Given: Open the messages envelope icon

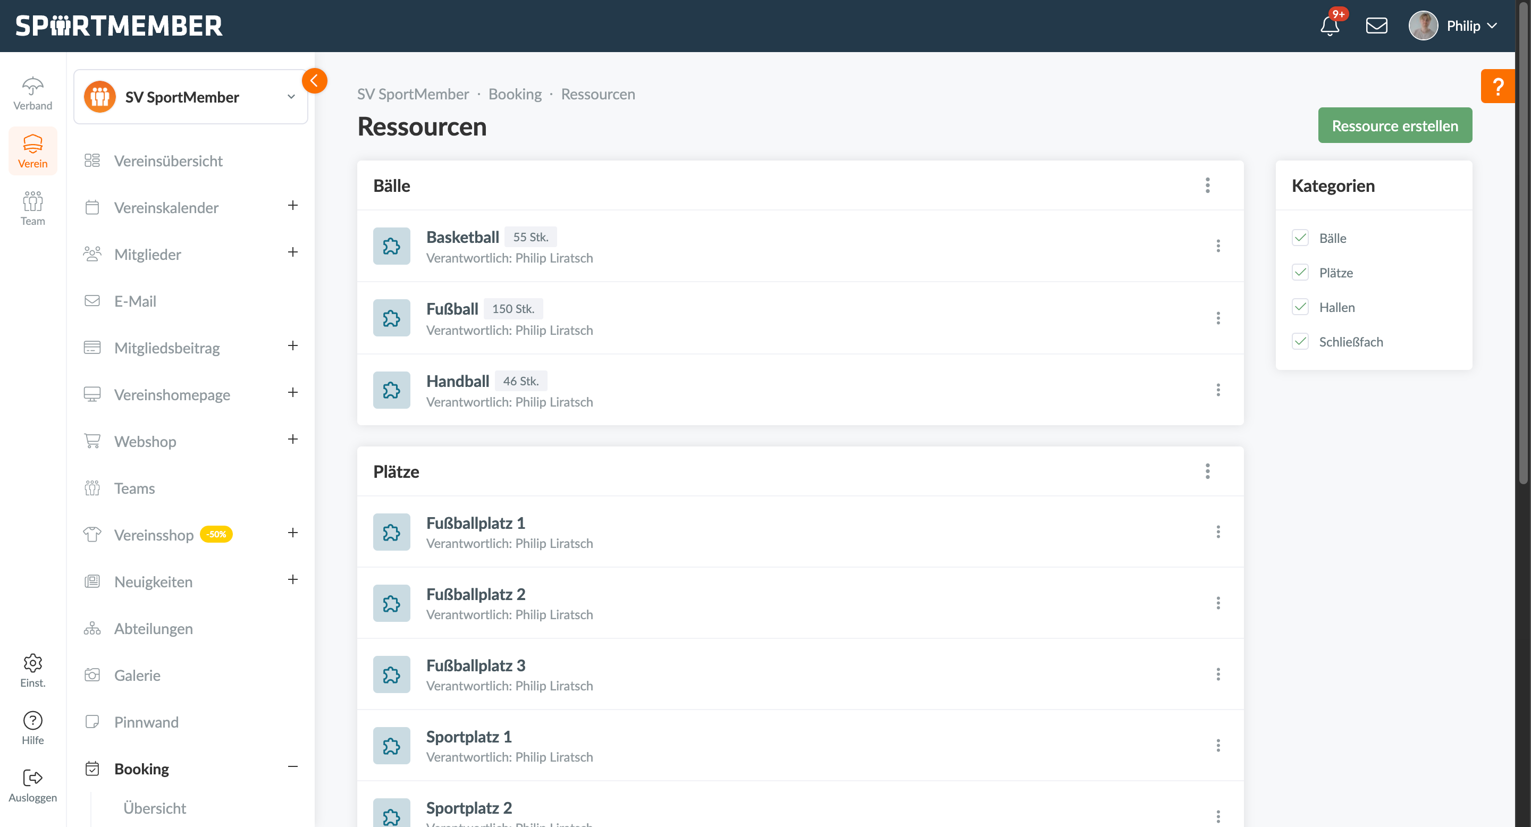Looking at the screenshot, I should (1376, 26).
